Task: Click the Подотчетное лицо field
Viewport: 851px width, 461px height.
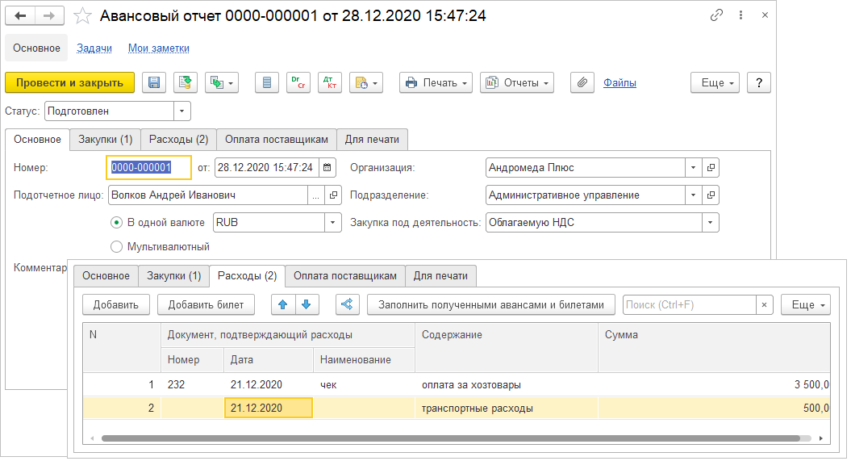Action: click(208, 195)
